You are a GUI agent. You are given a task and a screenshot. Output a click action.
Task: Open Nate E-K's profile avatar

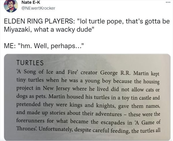pyautogui.click(x=11, y=6)
